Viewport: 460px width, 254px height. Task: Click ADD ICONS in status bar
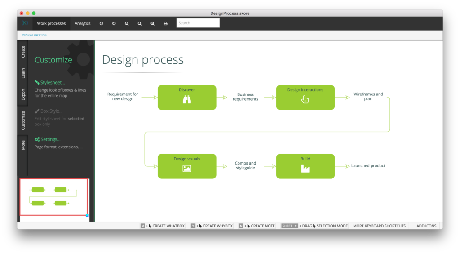[x=426, y=226]
